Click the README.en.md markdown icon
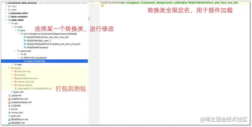Screen dimensions: 252x127 (9, 119)
